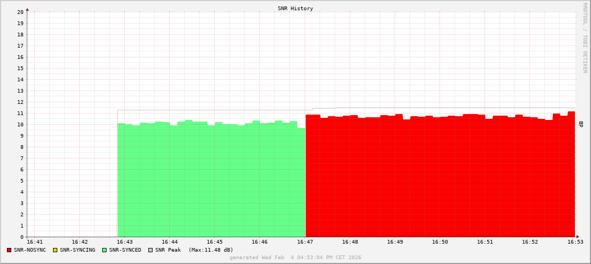Image resolution: width=591 pixels, height=264 pixels.
Task: Click the 16:47 time axis label
Action: click(305, 242)
